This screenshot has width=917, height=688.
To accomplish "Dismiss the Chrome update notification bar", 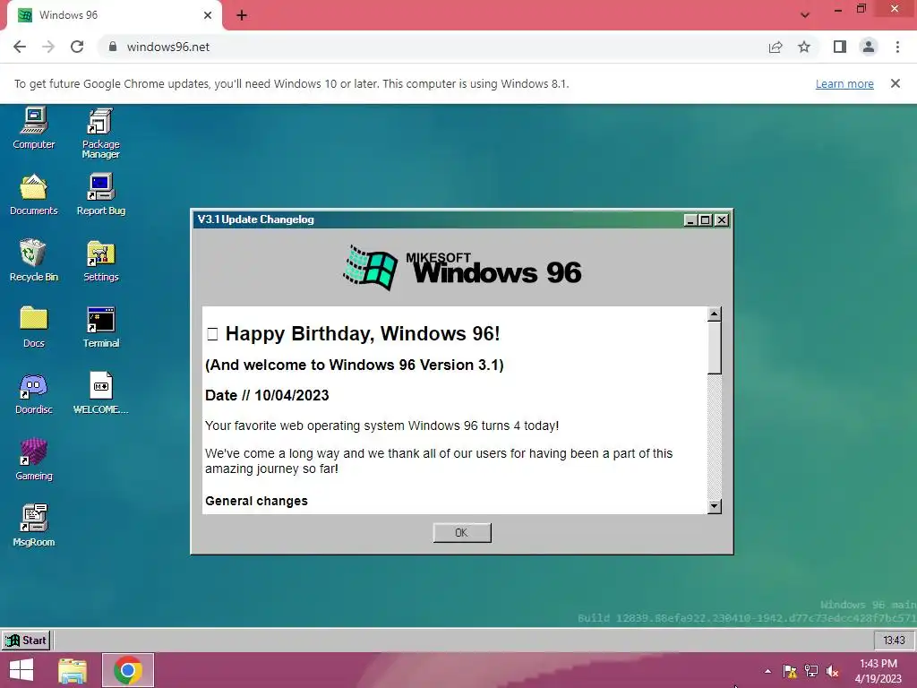I will [896, 83].
